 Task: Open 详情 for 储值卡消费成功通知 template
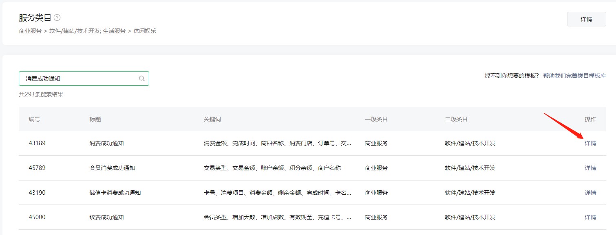tap(590, 192)
